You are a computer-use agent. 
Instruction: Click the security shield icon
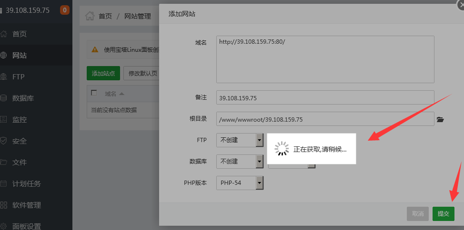pyautogui.click(x=3, y=141)
